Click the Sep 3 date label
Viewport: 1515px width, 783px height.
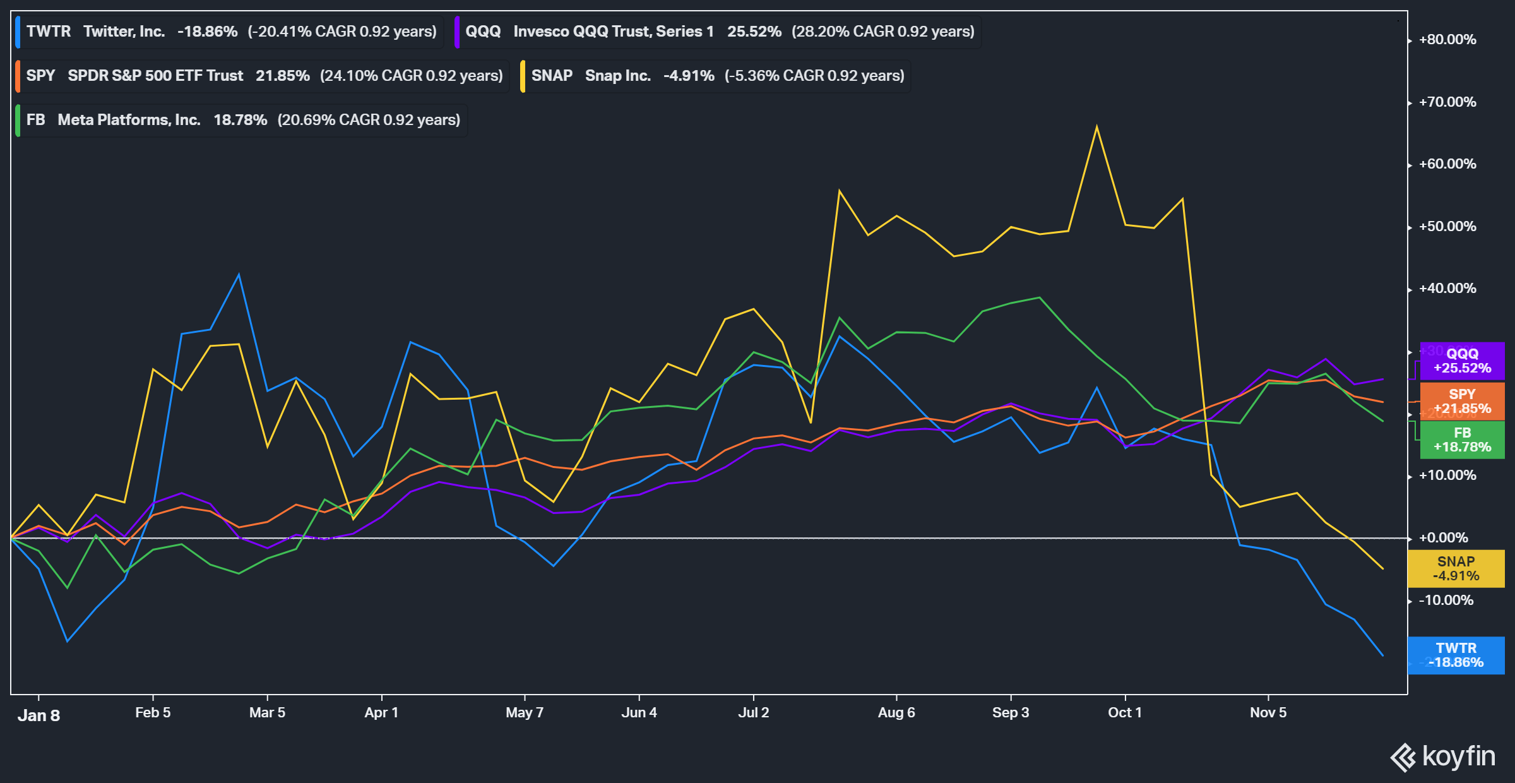(x=1011, y=713)
